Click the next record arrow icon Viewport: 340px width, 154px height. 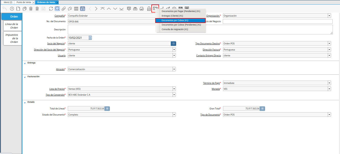[x=96, y=9]
